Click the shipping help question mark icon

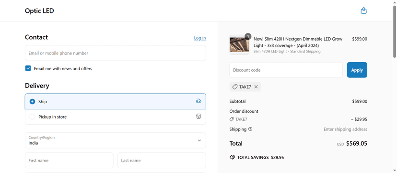pyautogui.click(x=250, y=129)
